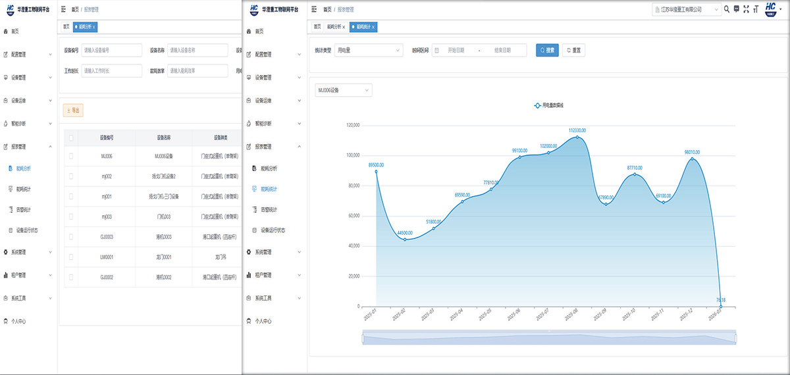The image size is (790, 375).
Task: Click the font size icon in top bar
Action: pyautogui.click(x=755, y=9)
